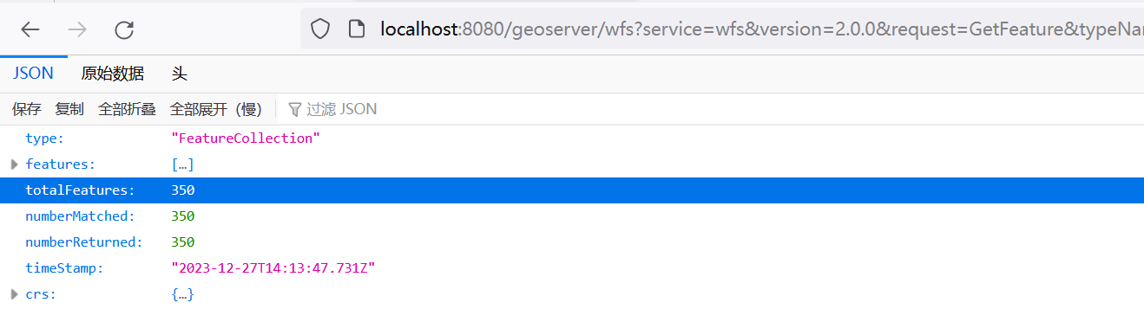The image size is (1144, 322).
Task: Switch to the JSON tab
Action: tap(33, 74)
